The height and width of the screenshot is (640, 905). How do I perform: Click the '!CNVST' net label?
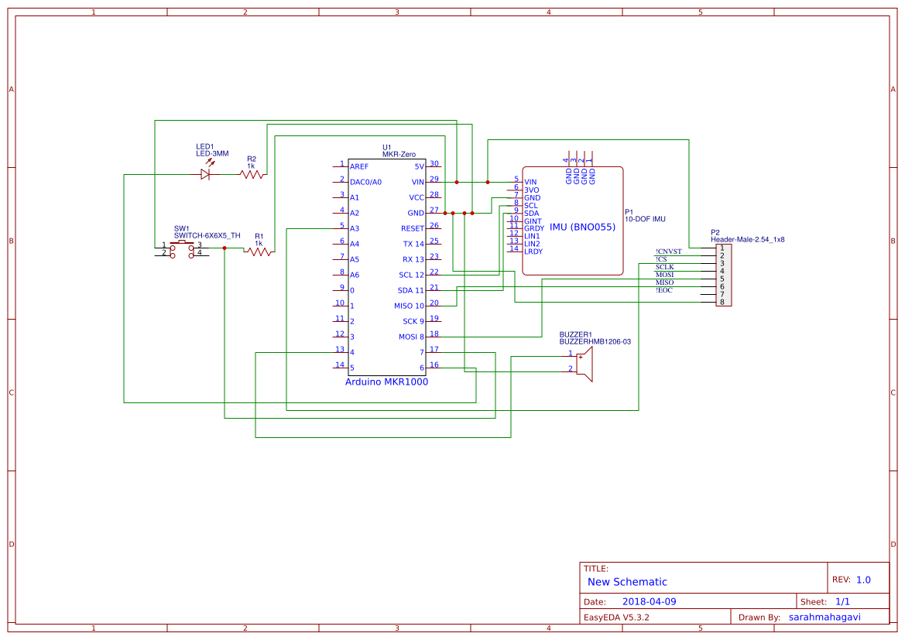(668, 252)
